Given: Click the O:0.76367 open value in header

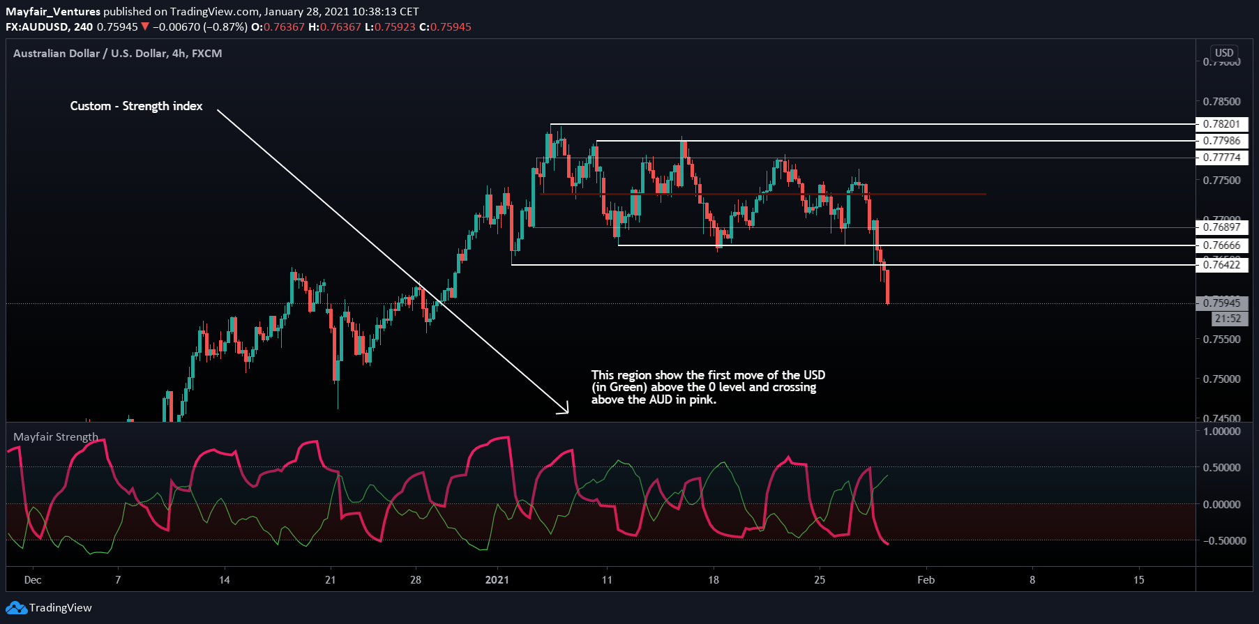Looking at the screenshot, I should 278,27.
